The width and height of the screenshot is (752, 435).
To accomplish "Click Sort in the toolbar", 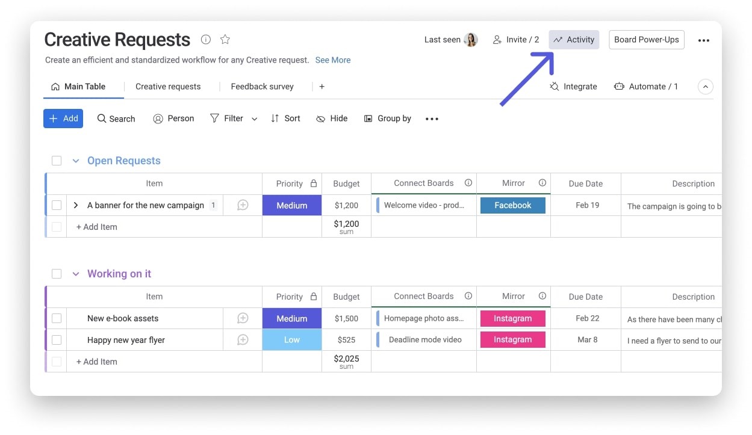I will (x=285, y=119).
